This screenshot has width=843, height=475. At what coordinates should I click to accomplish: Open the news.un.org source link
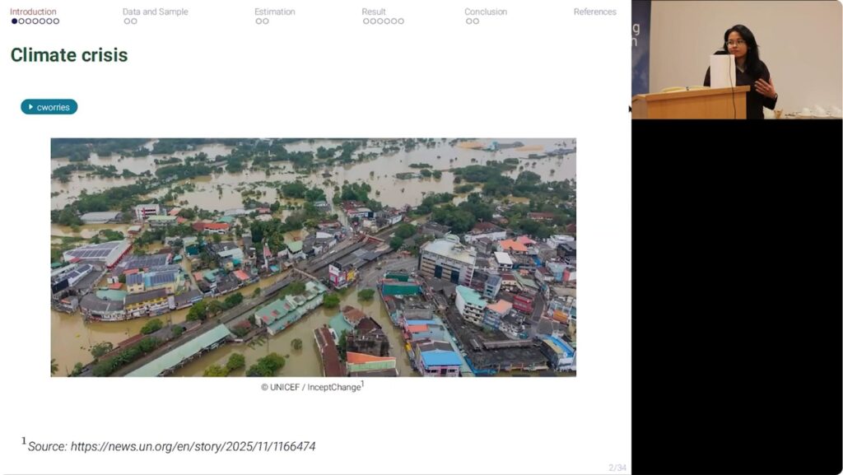point(193,446)
